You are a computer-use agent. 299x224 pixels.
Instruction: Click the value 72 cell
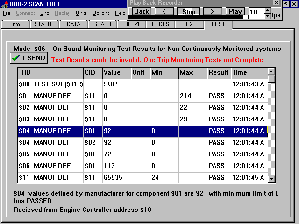pos(117,154)
